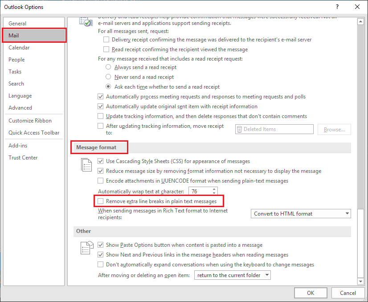Click the tracking receipts section icon
This screenshot has height=302, width=368.
(86, 21)
